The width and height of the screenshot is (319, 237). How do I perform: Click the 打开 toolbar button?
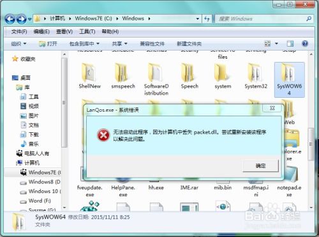[48, 43]
